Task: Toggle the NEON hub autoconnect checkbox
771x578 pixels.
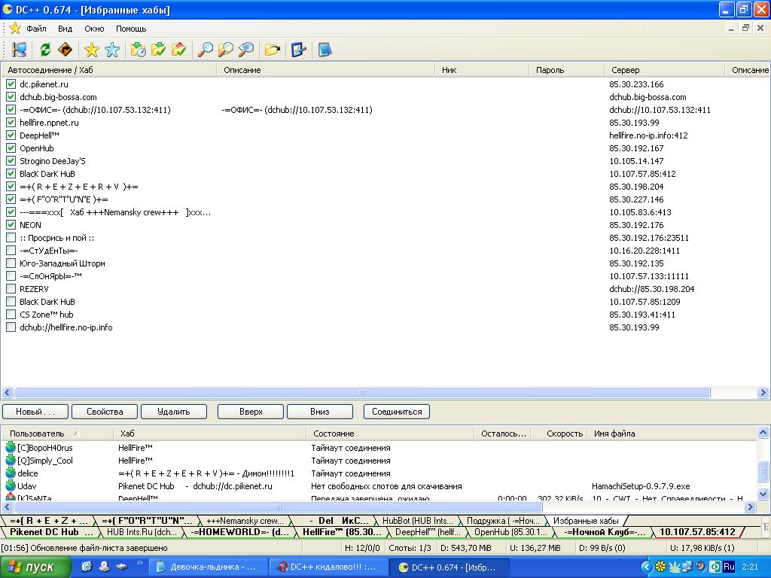Action: point(11,225)
